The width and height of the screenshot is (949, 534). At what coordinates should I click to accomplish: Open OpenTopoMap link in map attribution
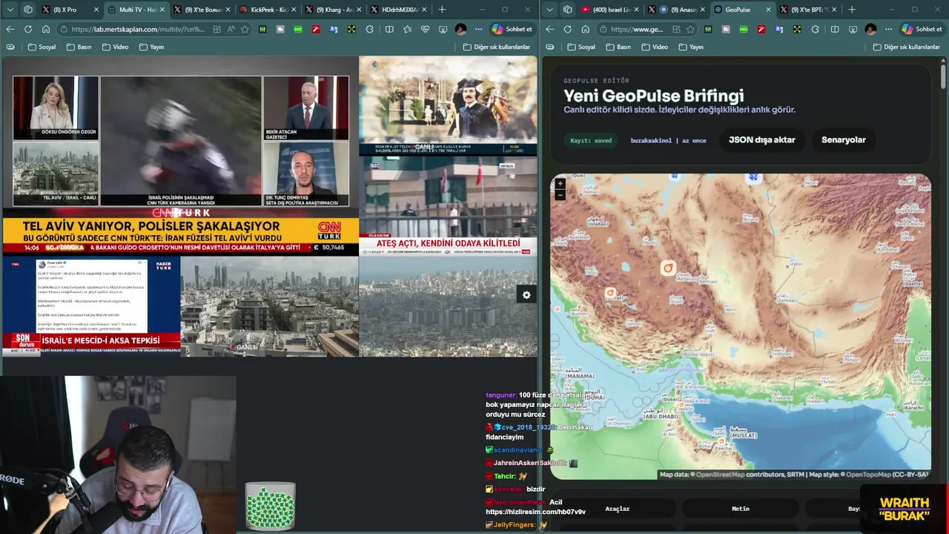(869, 475)
